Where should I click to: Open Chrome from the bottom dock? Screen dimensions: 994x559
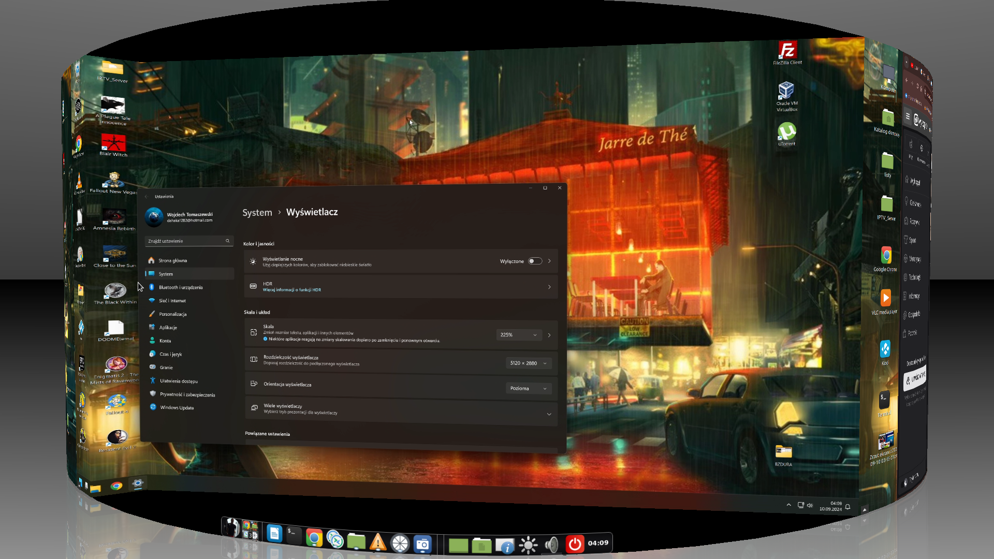coord(314,538)
